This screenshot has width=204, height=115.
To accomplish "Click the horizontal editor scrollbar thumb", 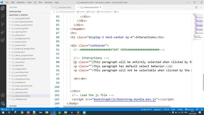I will tap(117, 107).
